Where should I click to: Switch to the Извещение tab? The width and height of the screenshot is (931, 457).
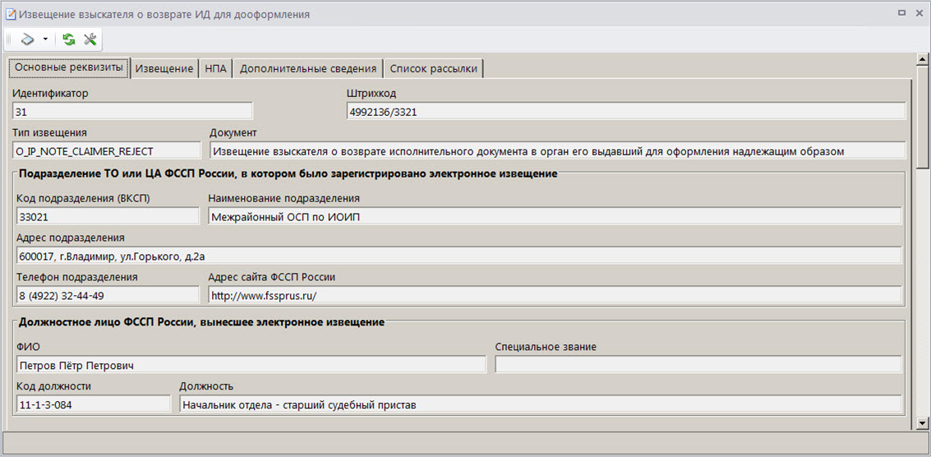click(x=164, y=68)
